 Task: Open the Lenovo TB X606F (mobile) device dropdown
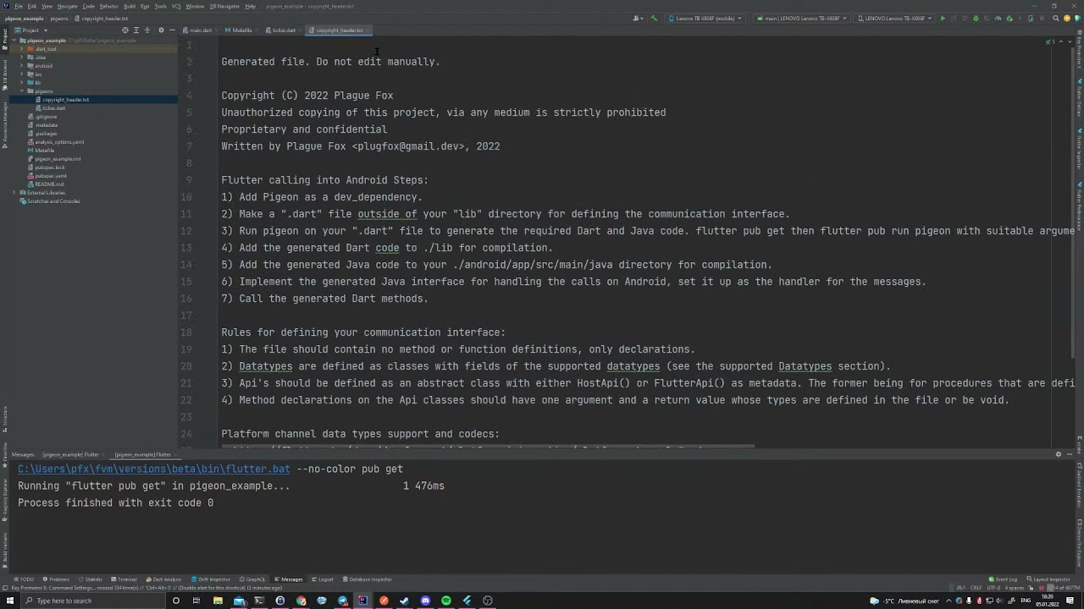point(705,18)
